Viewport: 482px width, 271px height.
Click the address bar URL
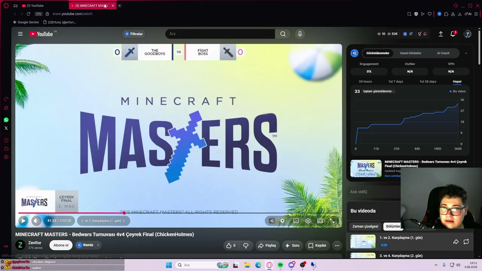click(x=72, y=14)
